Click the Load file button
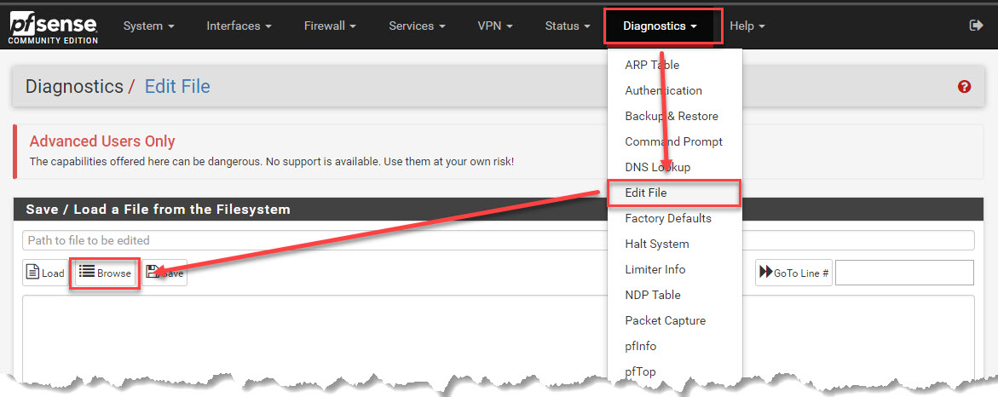 point(46,273)
